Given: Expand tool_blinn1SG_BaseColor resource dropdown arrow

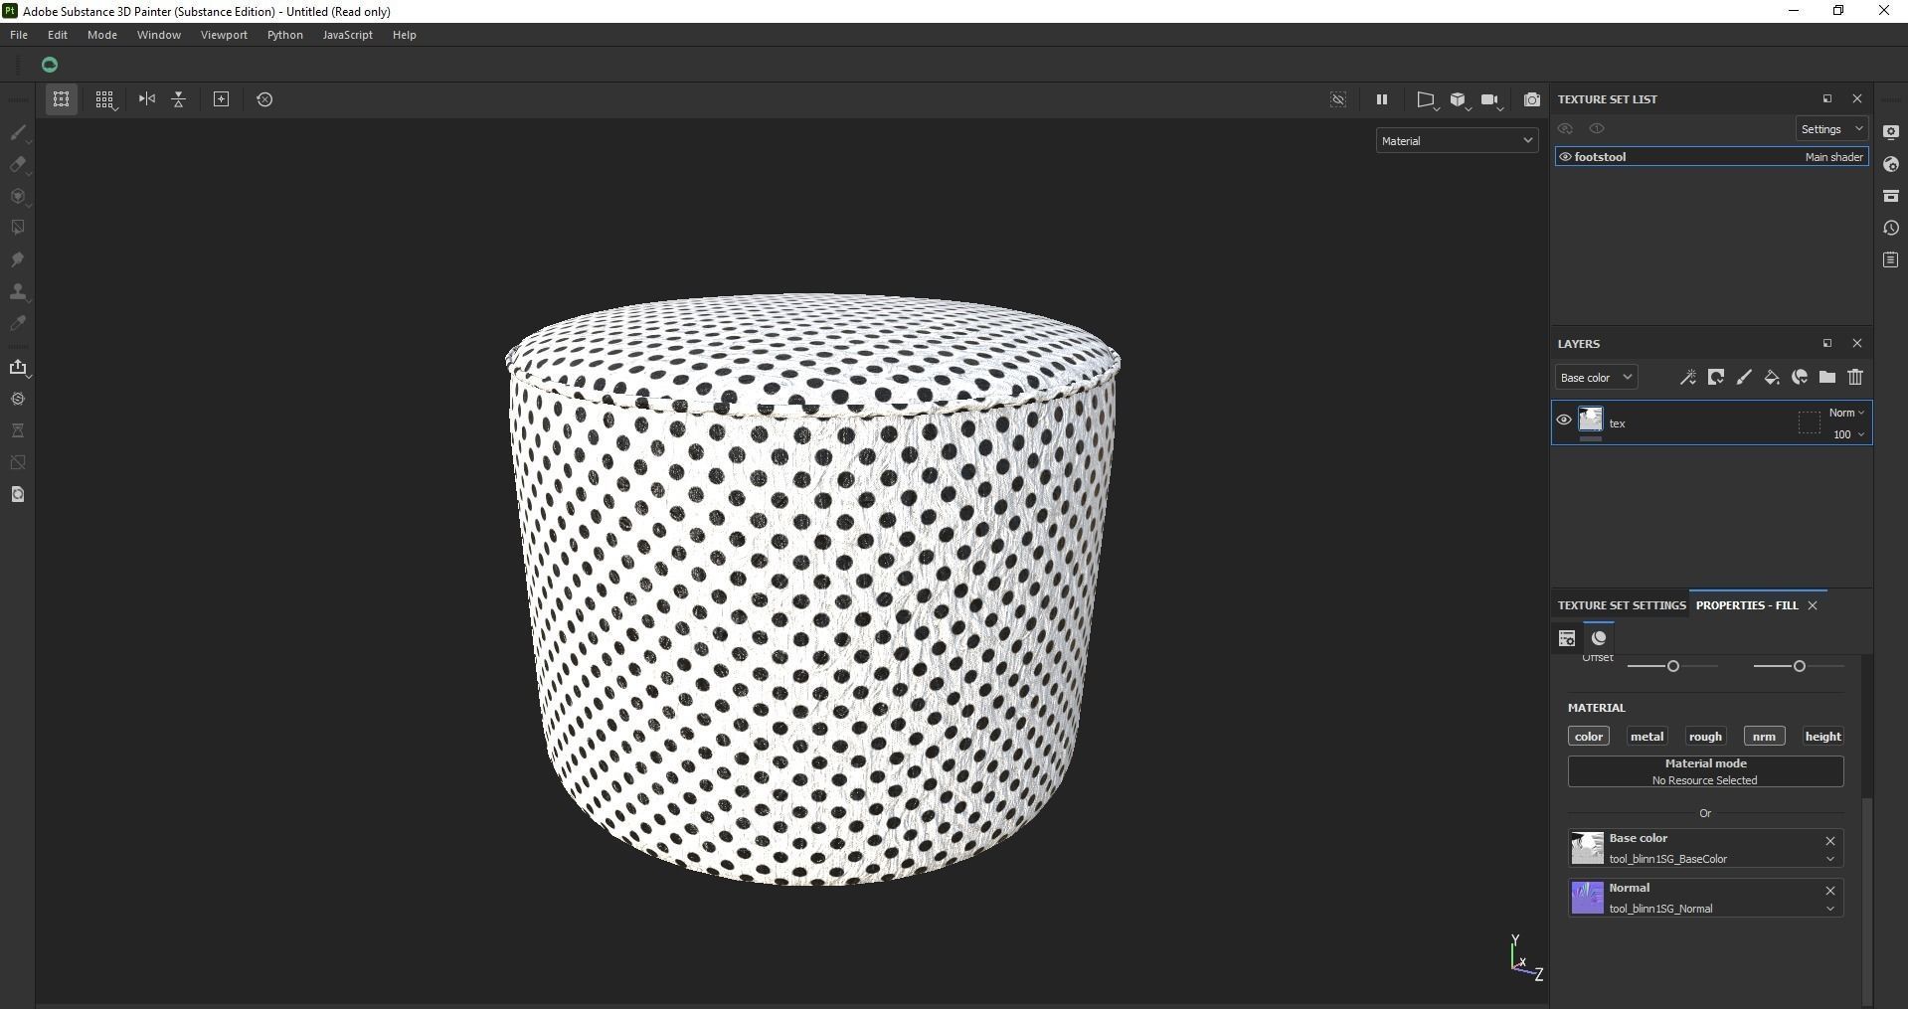Looking at the screenshot, I should [x=1829, y=859].
